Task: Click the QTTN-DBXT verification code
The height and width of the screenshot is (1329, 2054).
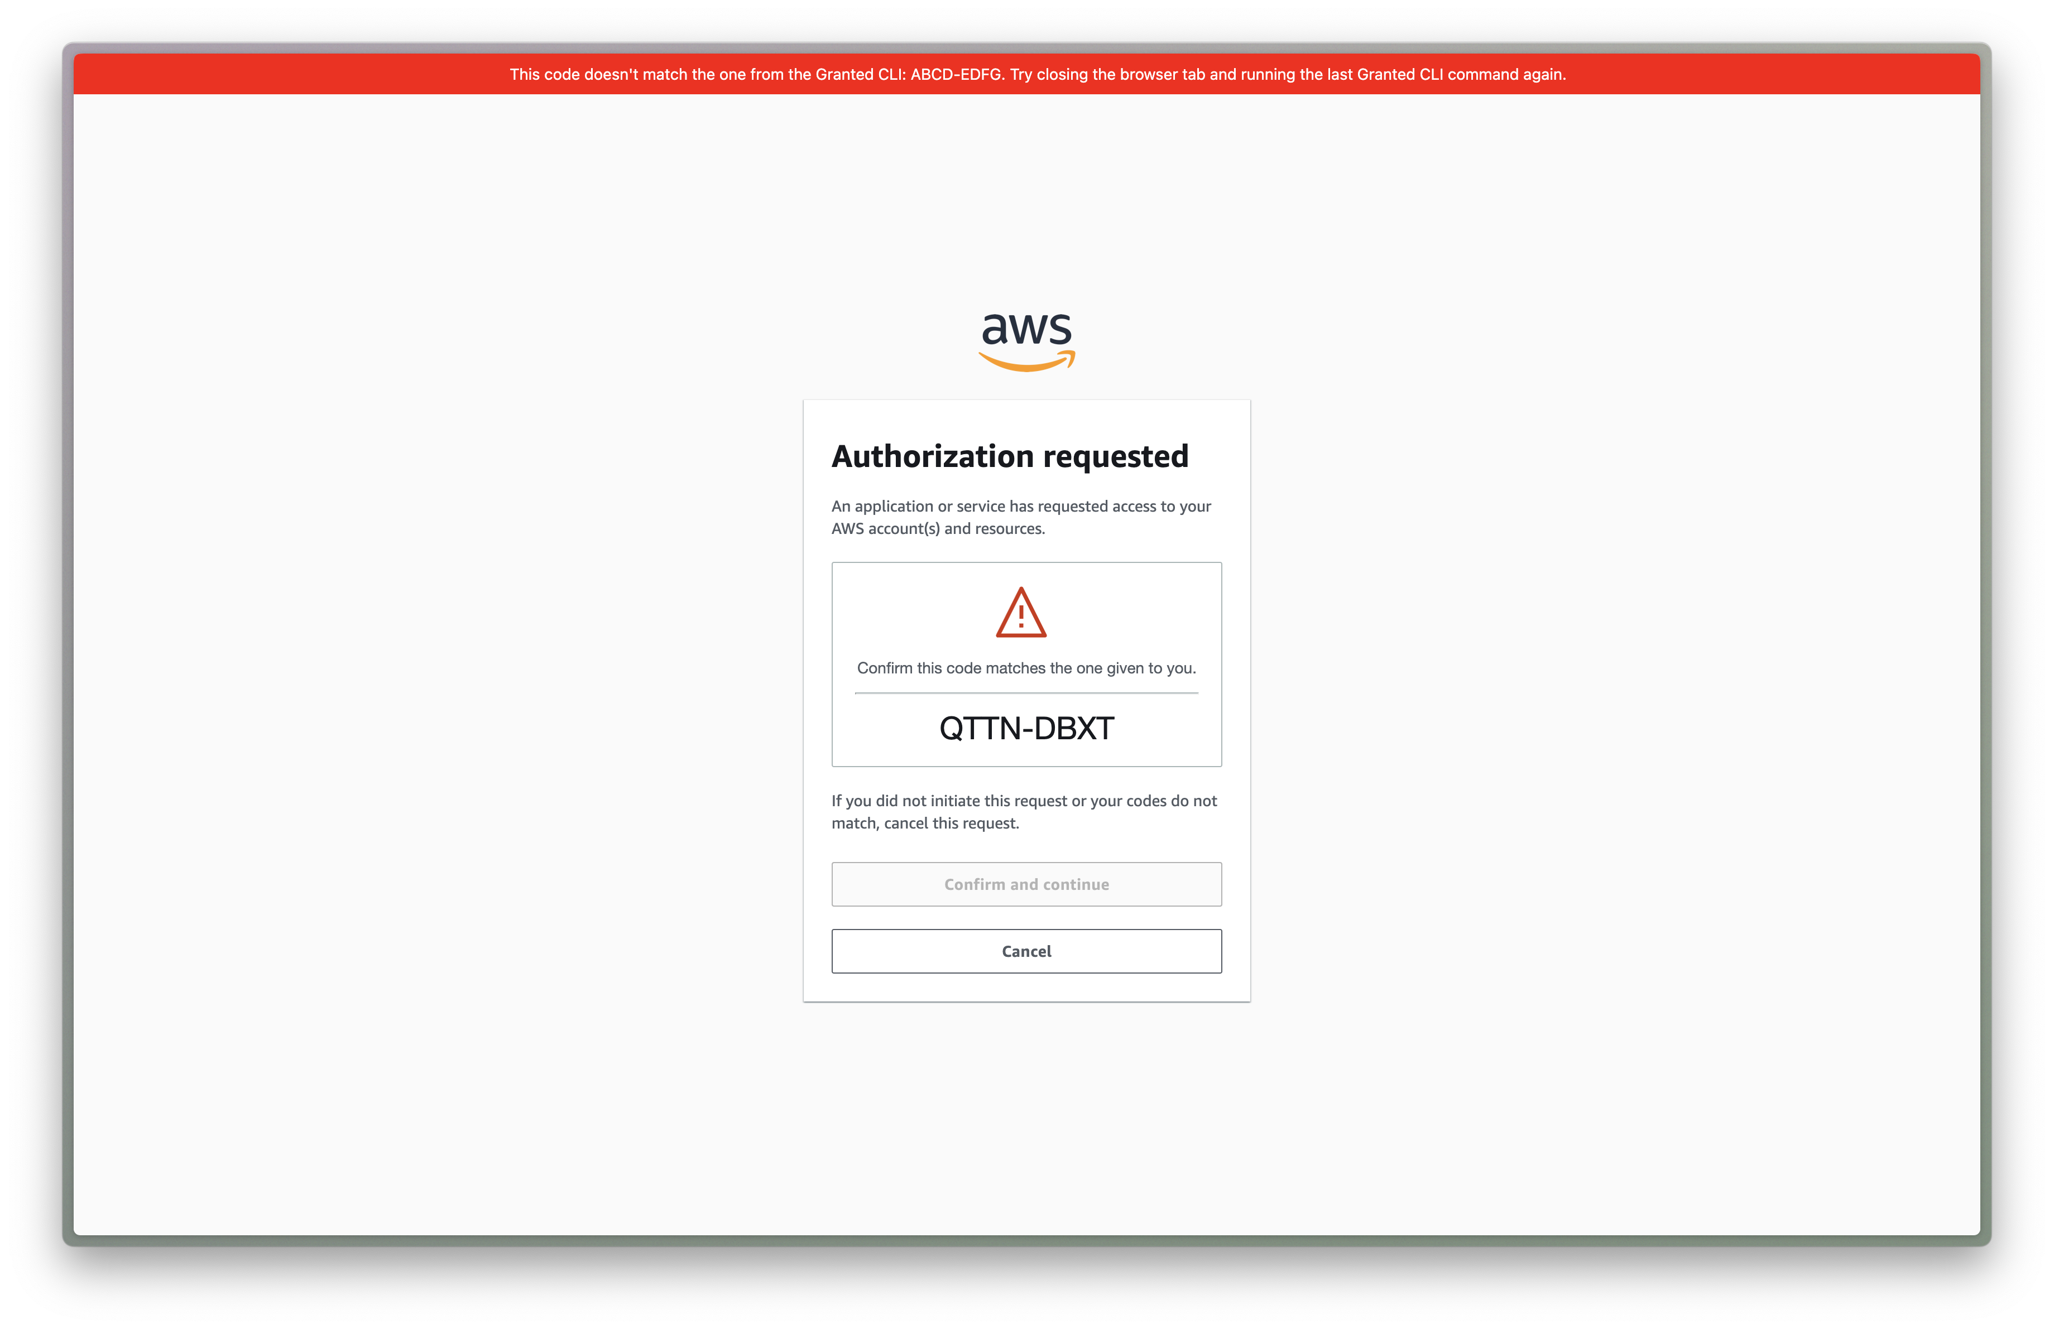Action: pos(1026,729)
